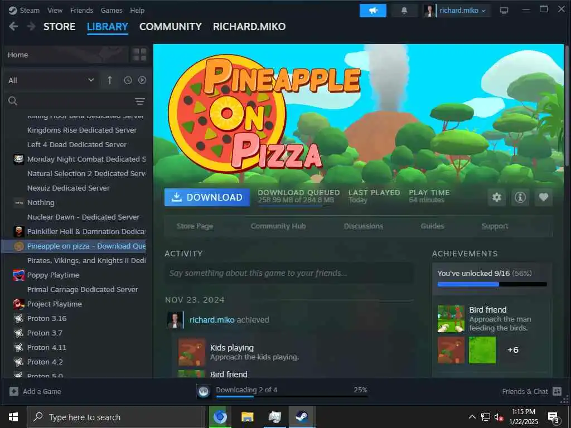
Task: Open the RICHARD.MIKO profile tab
Action: click(249, 27)
